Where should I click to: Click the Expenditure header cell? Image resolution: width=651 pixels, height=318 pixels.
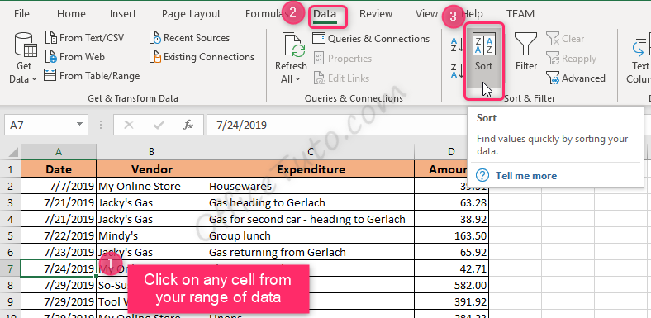[x=311, y=169]
